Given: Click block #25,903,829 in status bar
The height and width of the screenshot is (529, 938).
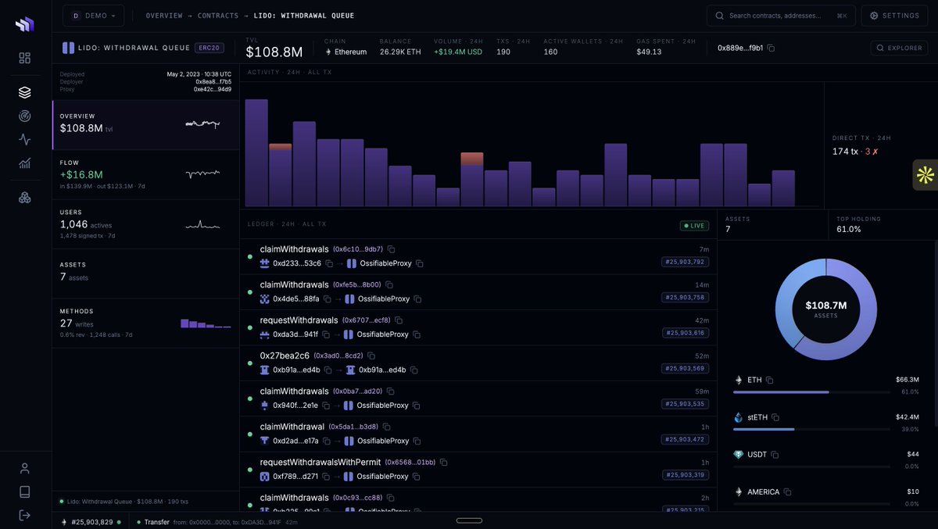Looking at the screenshot, I should [x=92, y=522].
